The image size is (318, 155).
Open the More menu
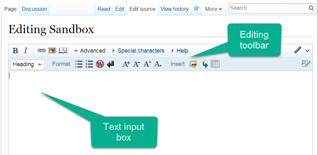coord(214,9)
